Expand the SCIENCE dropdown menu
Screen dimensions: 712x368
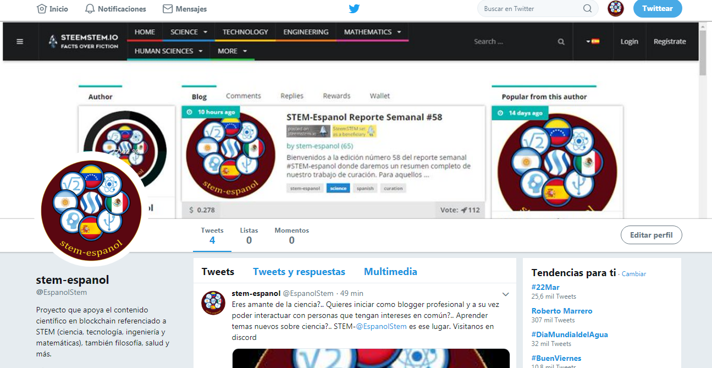click(x=189, y=32)
